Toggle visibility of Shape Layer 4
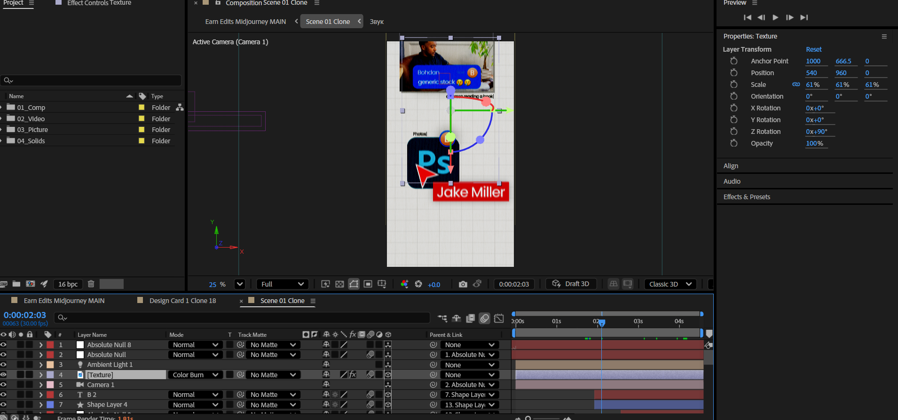This screenshot has width=898, height=420. coord(3,404)
